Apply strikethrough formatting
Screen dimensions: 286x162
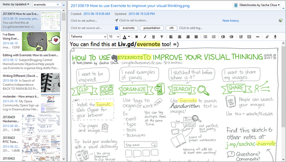(162, 36)
